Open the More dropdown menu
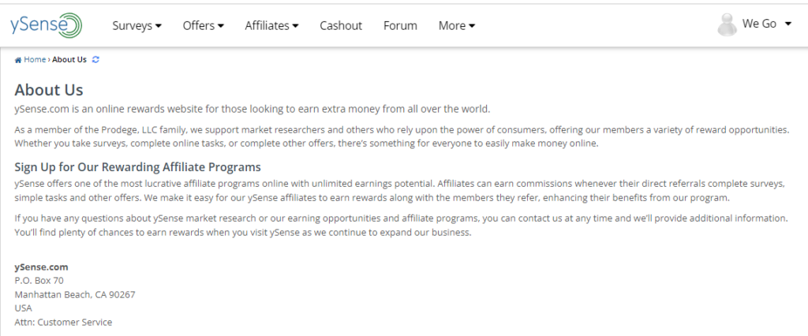 click(x=457, y=25)
